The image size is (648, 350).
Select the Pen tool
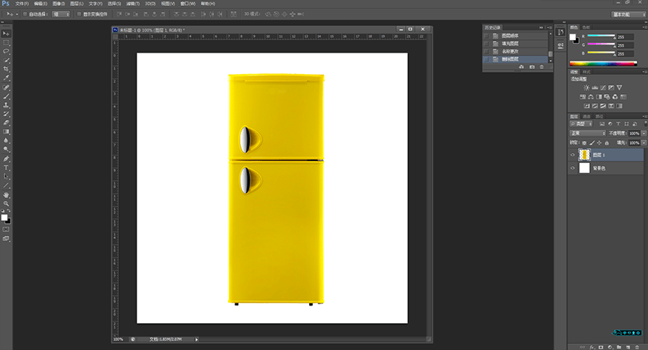6,159
